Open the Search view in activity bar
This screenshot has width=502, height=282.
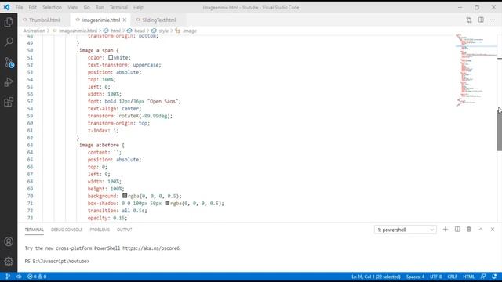(x=9, y=42)
